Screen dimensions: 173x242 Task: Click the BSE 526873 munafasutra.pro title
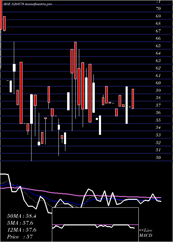click(28, 4)
